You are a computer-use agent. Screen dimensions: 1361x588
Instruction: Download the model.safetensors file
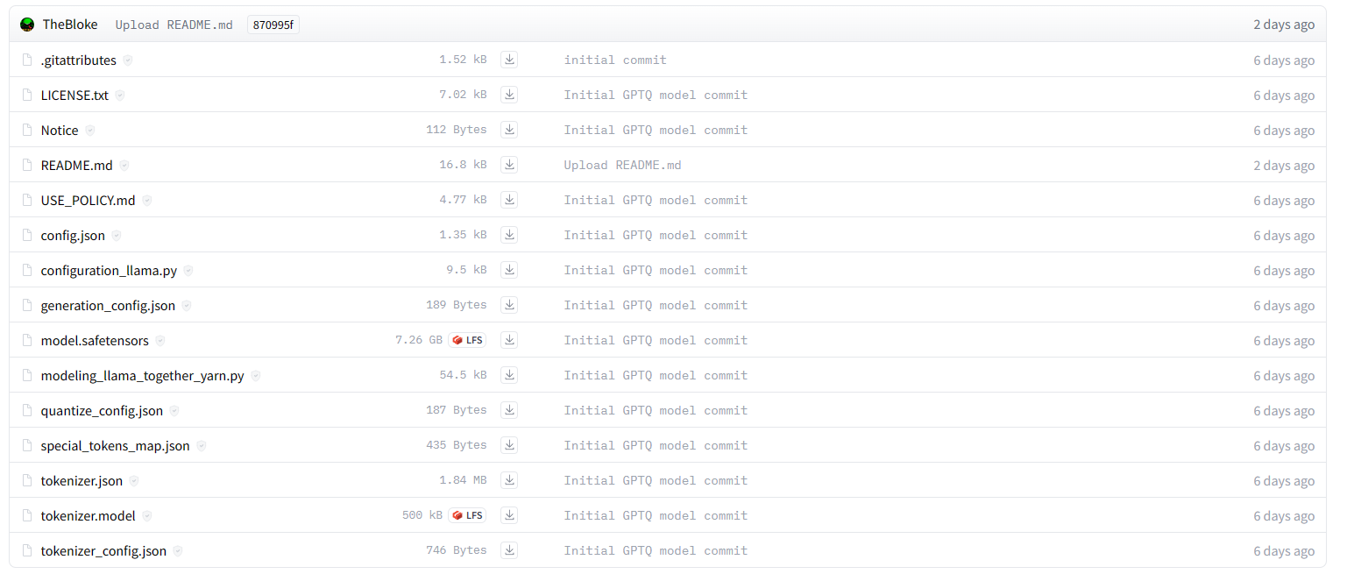(509, 339)
